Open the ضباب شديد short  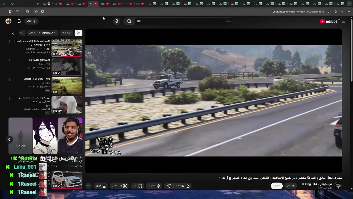[20, 135]
